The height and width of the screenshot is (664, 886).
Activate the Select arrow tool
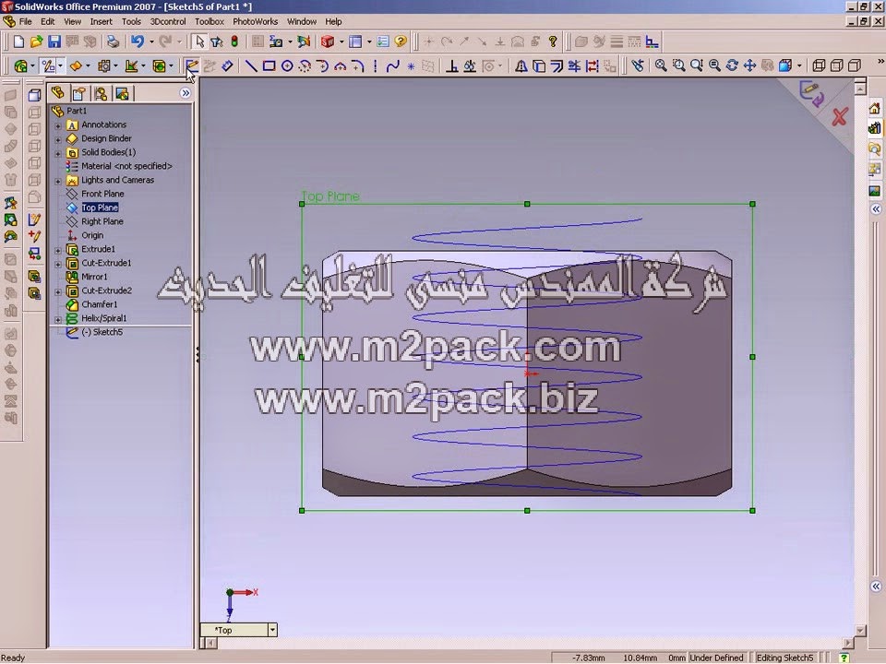(199, 41)
